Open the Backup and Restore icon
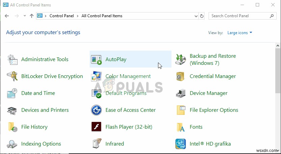The image size is (281, 154). [181, 59]
